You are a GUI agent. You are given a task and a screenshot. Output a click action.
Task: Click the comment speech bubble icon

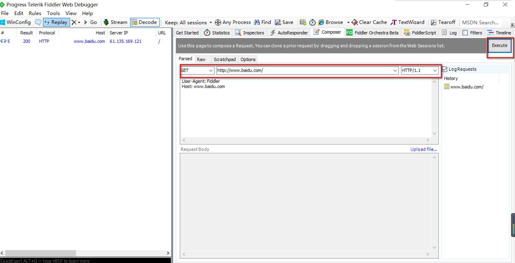click(38, 22)
